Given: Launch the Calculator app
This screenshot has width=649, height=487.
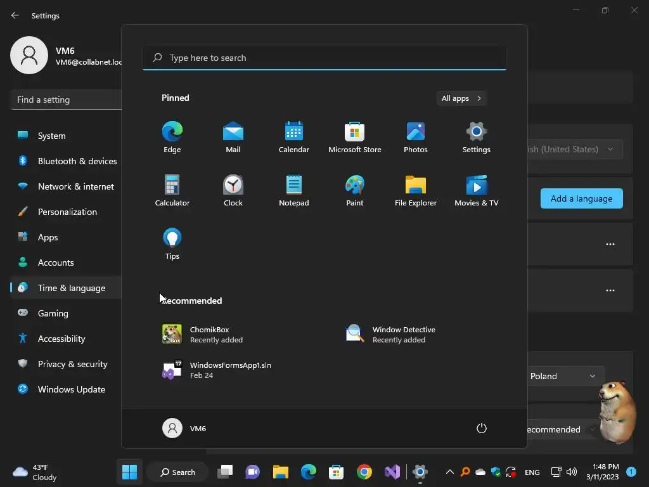Looking at the screenshot, I should pos(172,190).
